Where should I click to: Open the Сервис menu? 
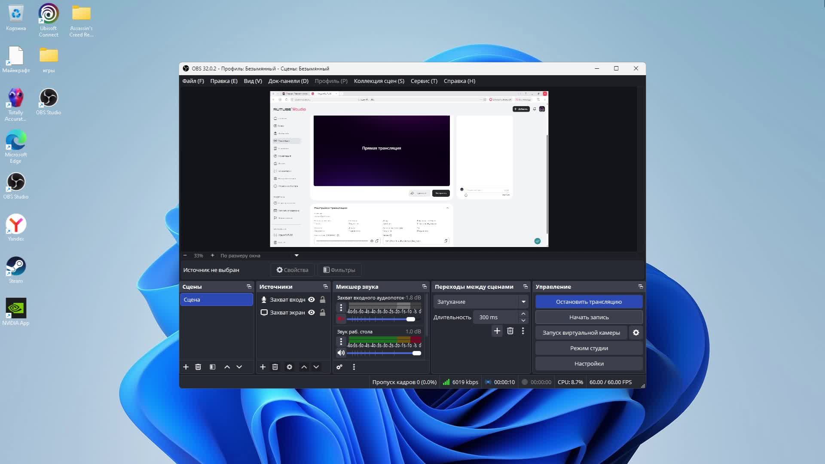pyautogui.click(x=424, y=81)
